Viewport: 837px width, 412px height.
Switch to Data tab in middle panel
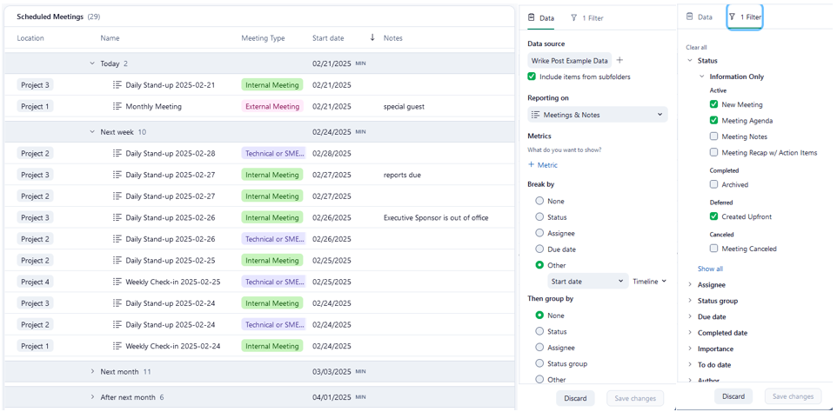point(540,18)
